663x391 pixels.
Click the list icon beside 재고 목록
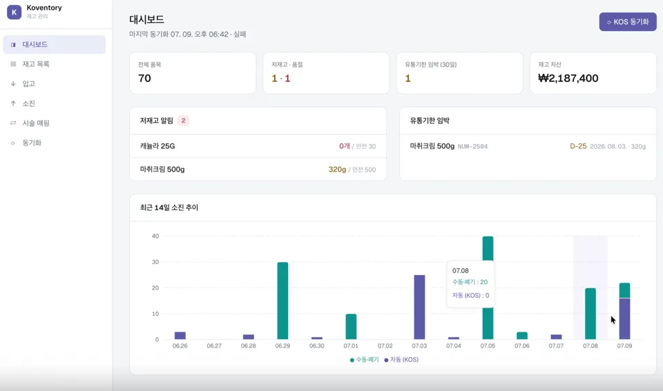pos(13,64)
